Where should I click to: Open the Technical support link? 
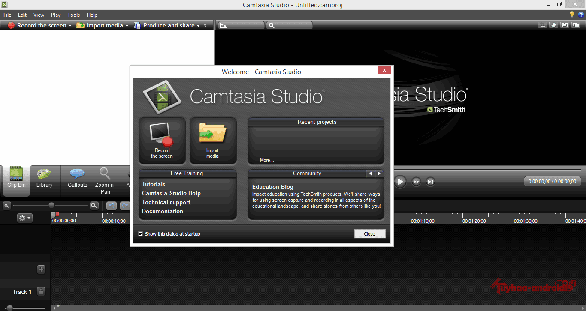(166, 202)
